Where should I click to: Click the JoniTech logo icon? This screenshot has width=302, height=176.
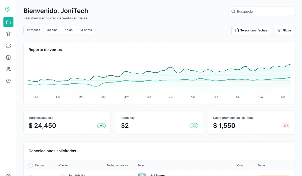coord(8,10)
